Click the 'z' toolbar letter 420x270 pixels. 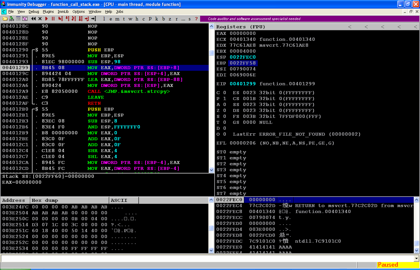170,19
